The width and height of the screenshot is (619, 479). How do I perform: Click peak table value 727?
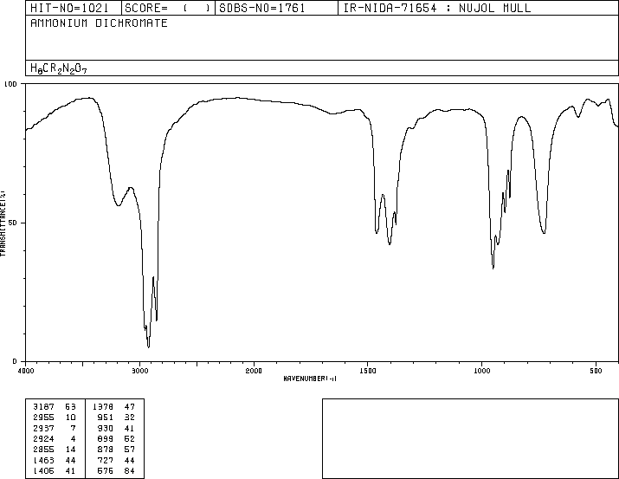click(106, 461)
